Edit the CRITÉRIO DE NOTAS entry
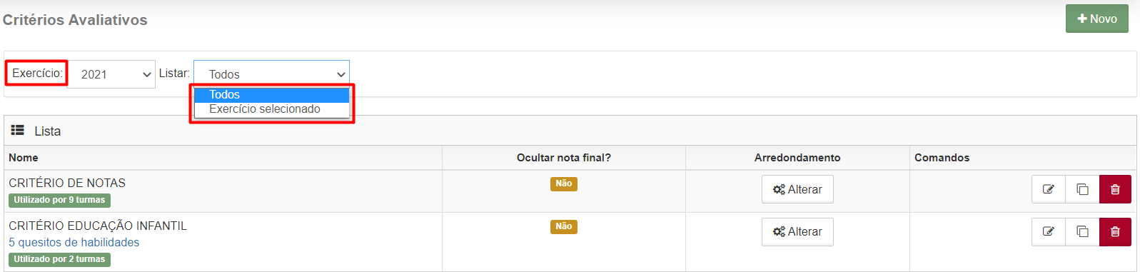1140x272 pixels. click(1049, 189)
